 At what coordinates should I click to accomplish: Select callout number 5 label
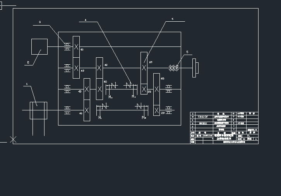187,52
